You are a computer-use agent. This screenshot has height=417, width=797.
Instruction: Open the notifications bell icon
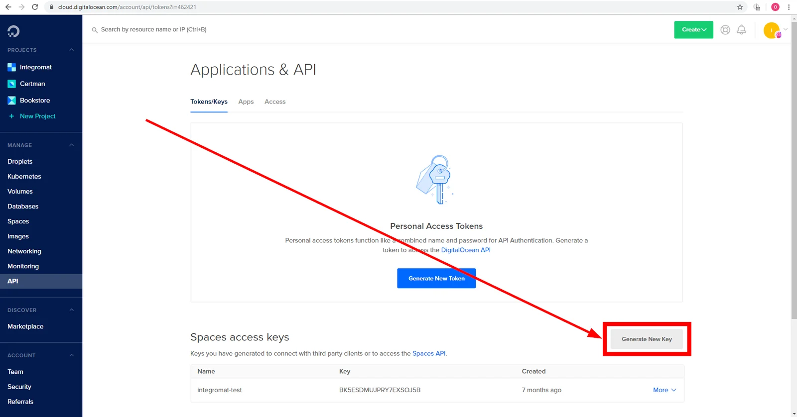[742, 30]
